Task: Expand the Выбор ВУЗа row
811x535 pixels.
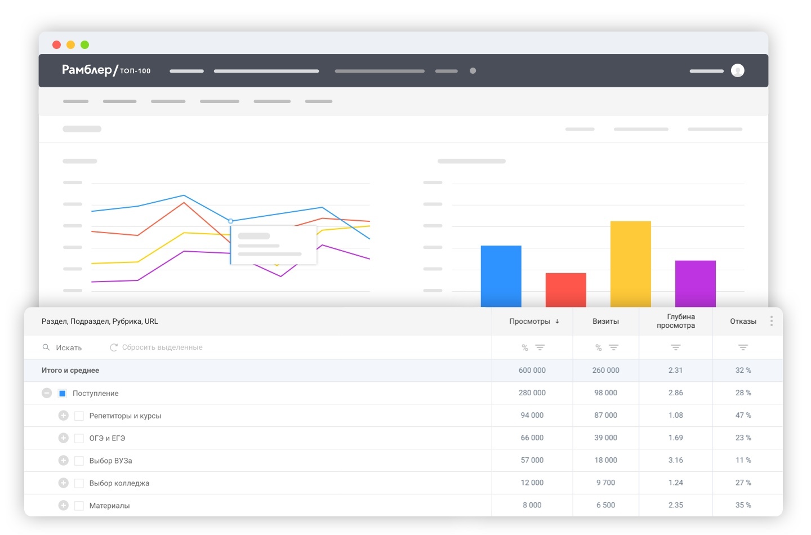Action: [64, 461]
